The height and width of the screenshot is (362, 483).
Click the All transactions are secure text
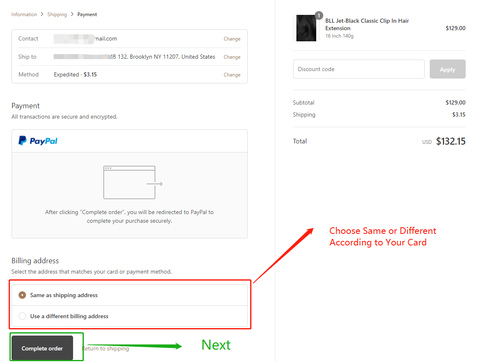(64, 117)
